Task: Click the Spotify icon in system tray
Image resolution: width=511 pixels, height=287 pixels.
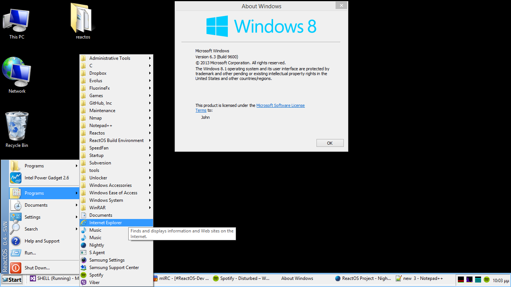Action: point(487,280)
